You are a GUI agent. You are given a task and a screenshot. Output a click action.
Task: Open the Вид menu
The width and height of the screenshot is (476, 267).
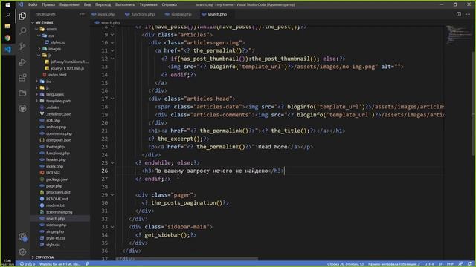point(87,4)
